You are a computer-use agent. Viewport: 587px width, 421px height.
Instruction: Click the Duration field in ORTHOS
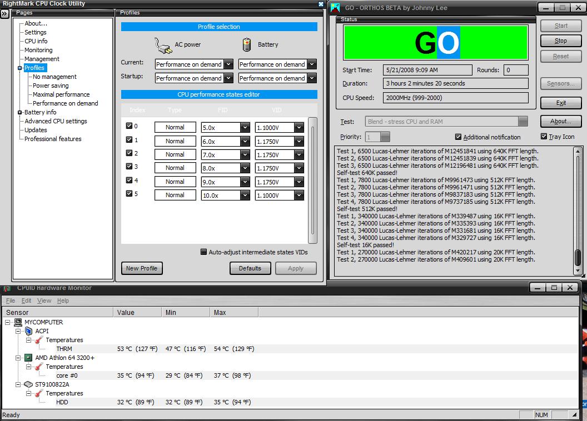point(455,83)
